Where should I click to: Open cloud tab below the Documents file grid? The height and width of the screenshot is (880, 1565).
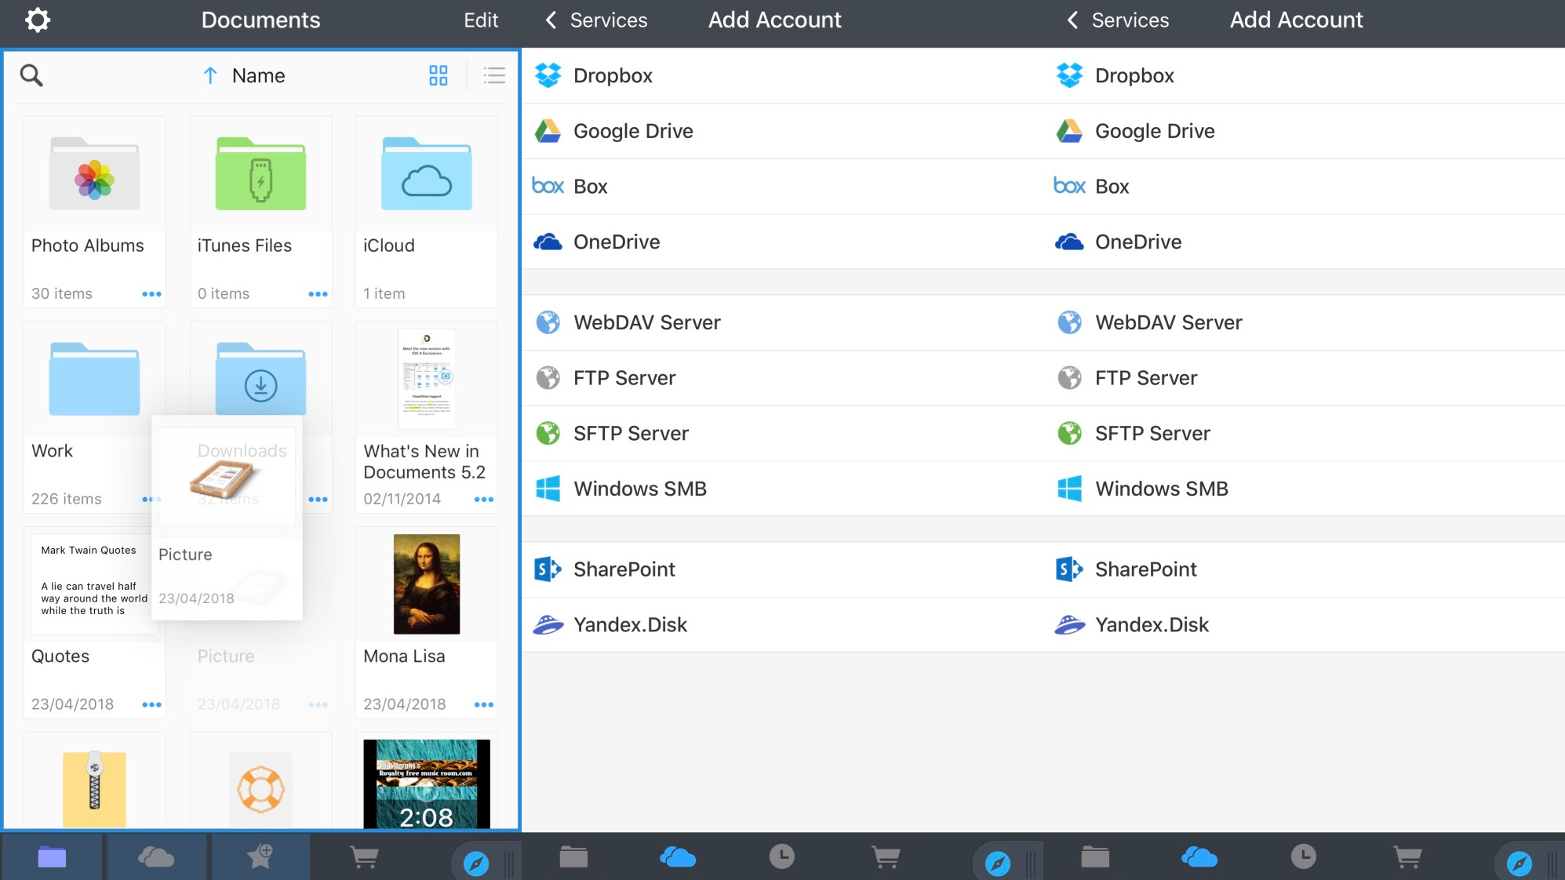(156, 856)
